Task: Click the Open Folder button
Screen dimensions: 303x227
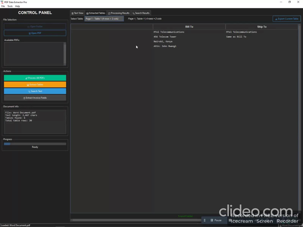Action: coord(35,26)
